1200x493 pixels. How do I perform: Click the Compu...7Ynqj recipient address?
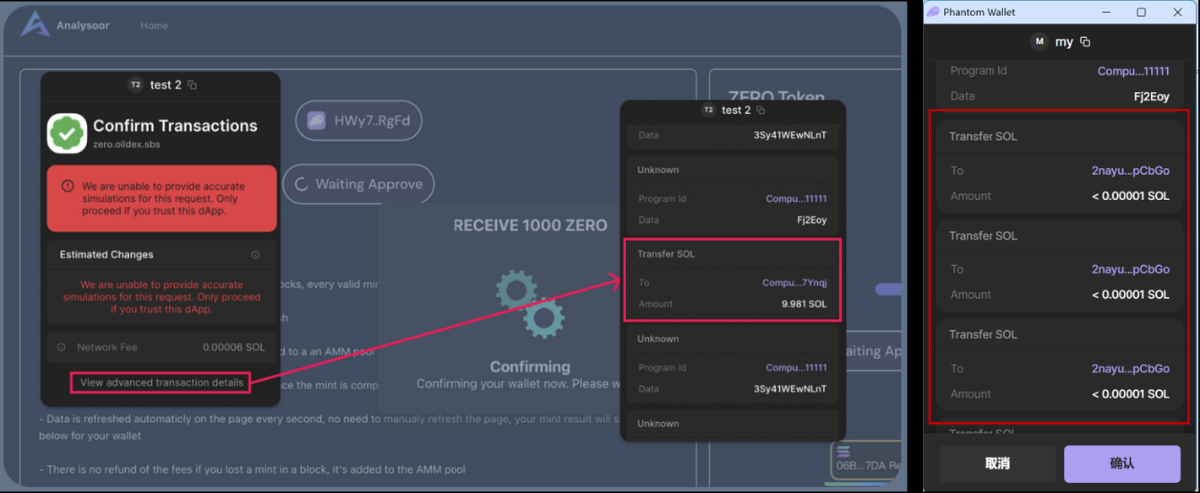pyautogui.click(x=794, y=283)
